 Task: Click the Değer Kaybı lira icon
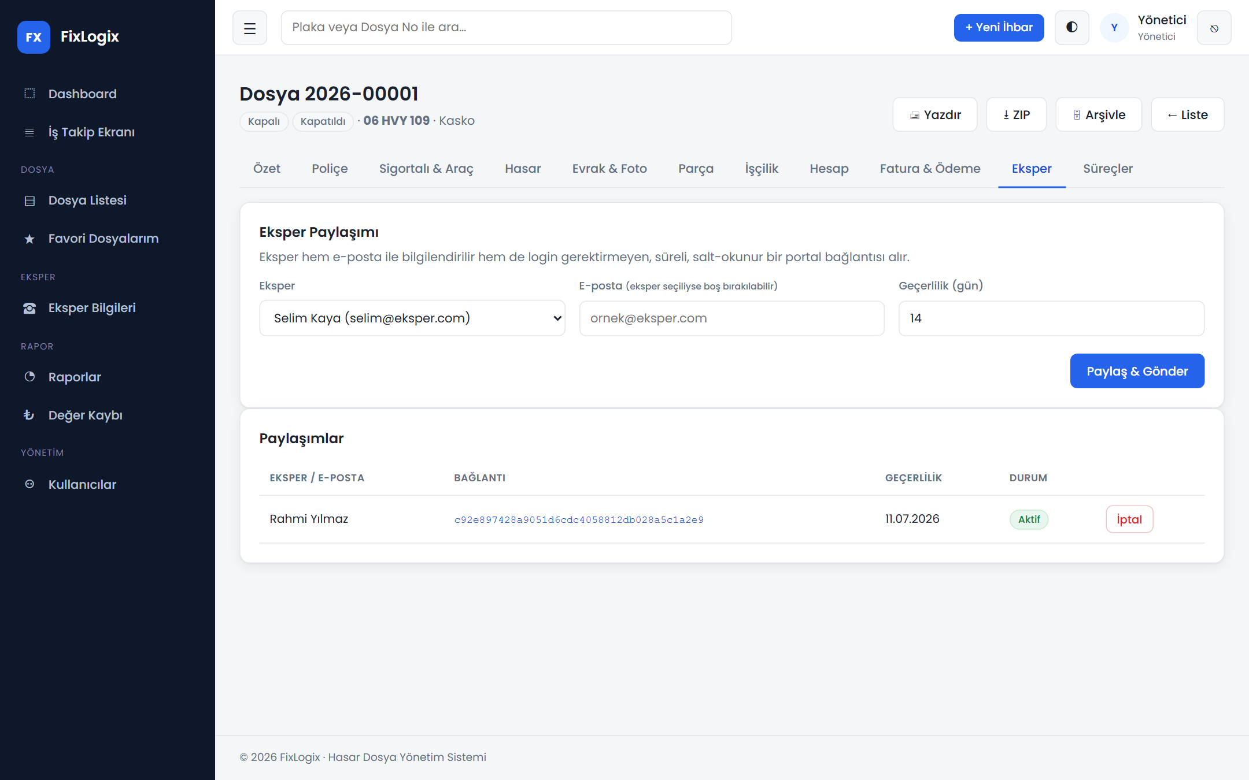[29, 415]
